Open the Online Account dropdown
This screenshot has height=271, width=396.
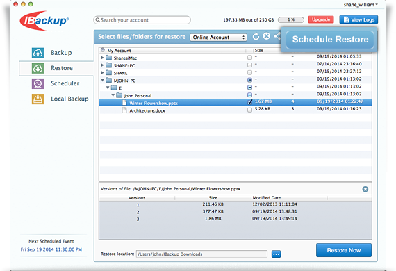(x=218, y=38)
